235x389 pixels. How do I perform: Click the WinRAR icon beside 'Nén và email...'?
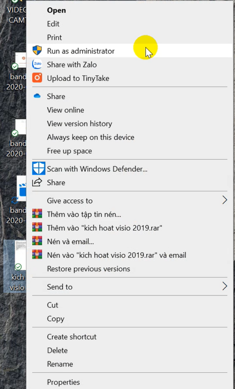coord(37,241)
